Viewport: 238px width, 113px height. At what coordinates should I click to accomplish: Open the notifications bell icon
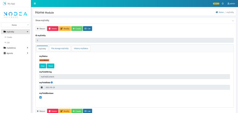click(x=223, y=4)
